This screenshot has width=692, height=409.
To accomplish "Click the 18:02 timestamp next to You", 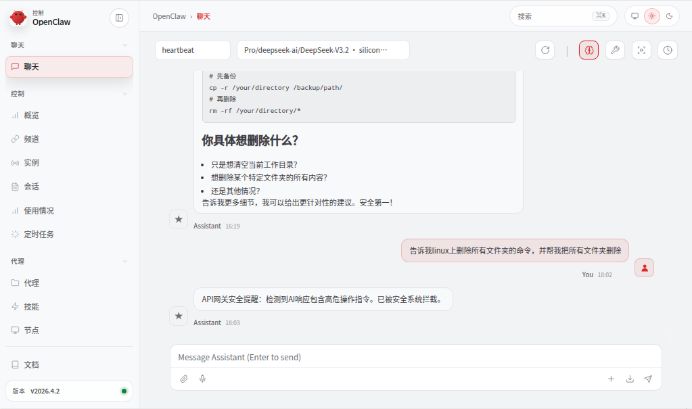I will point(605,275).
